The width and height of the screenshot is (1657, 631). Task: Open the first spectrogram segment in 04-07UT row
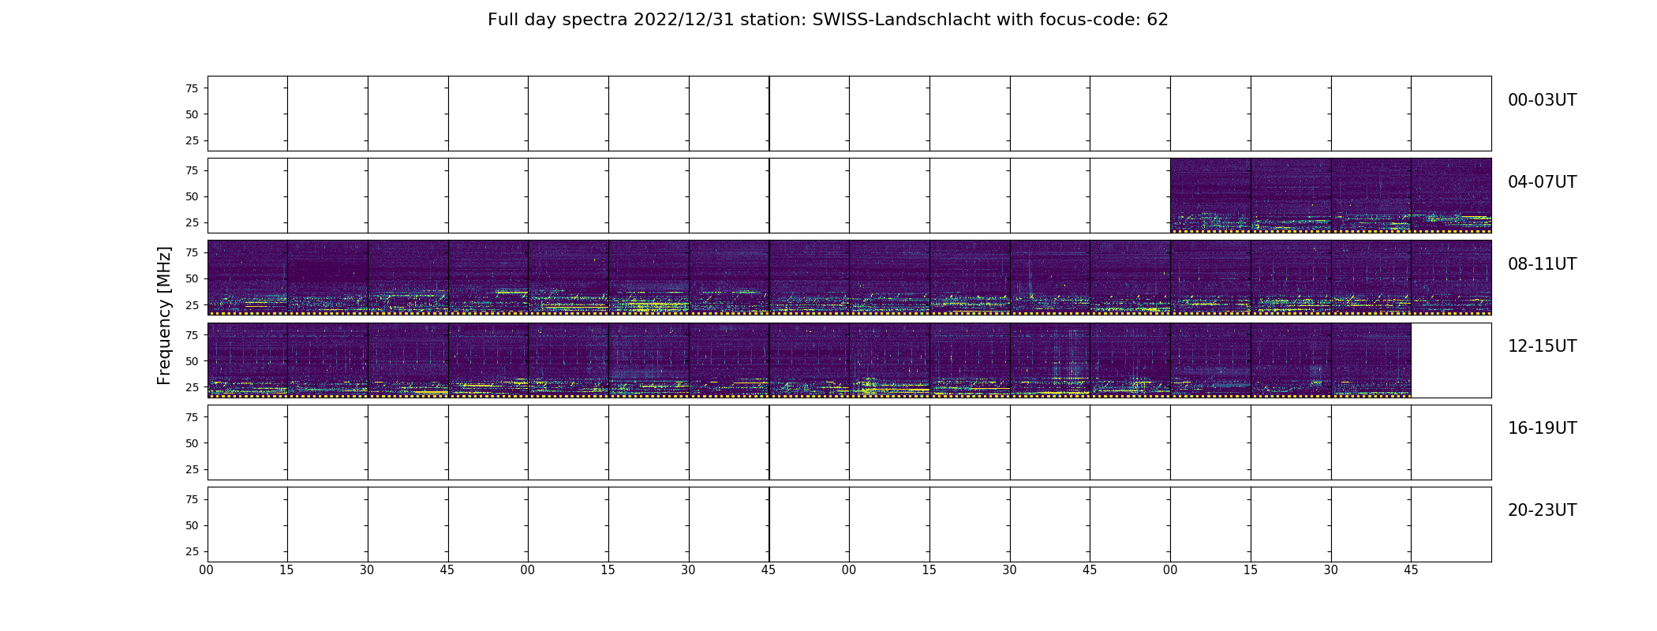[1210, 195]
